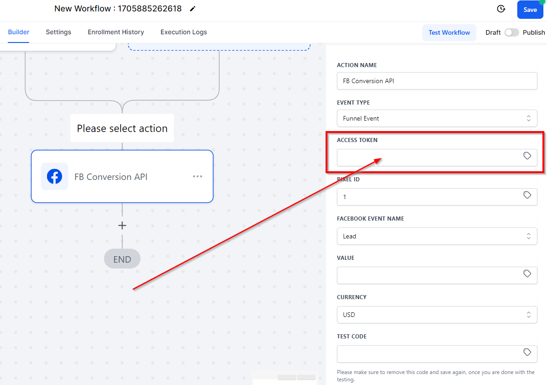Viewport: 547px width, 385px height.
Task: Click the Save button
Action: (530, 10)
